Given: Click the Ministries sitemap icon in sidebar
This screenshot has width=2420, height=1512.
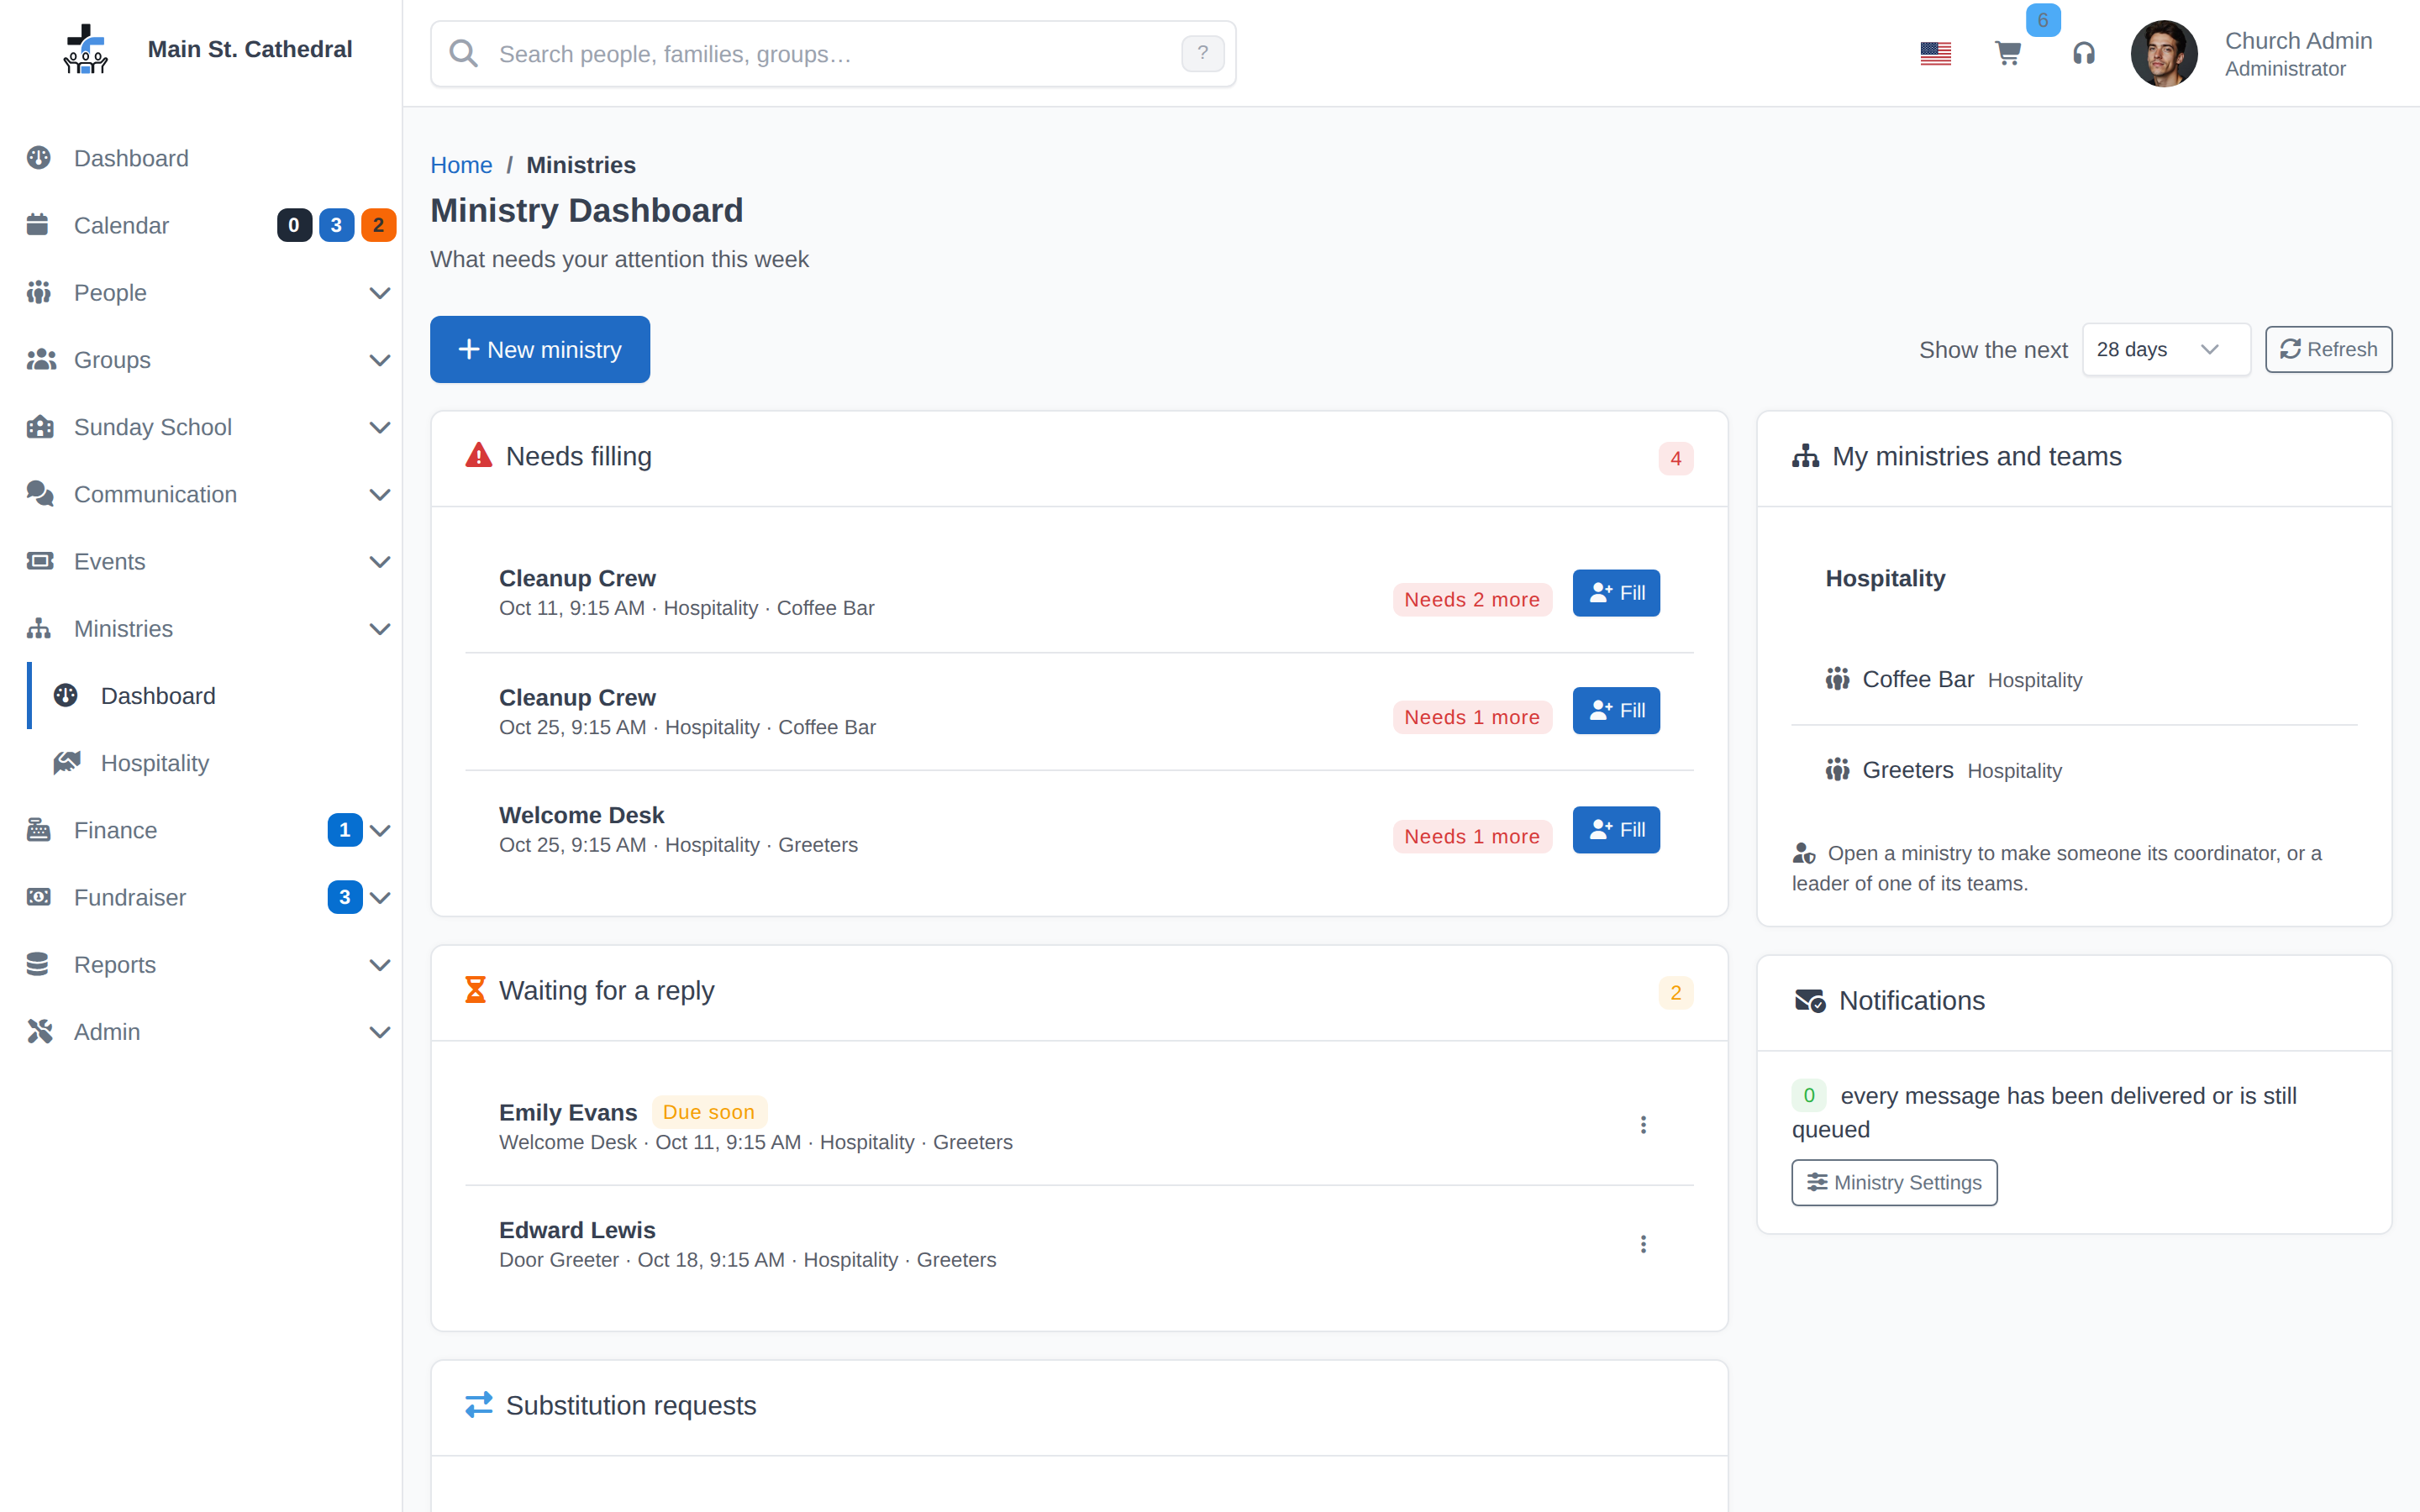Looking at the screenshot, I should pyautogui.click(x=39, y=628).
